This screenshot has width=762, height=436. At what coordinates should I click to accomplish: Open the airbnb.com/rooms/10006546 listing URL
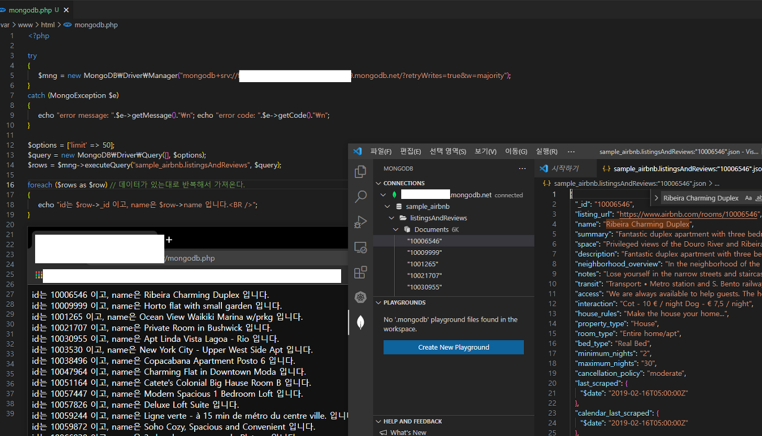[x=688, y=214]
